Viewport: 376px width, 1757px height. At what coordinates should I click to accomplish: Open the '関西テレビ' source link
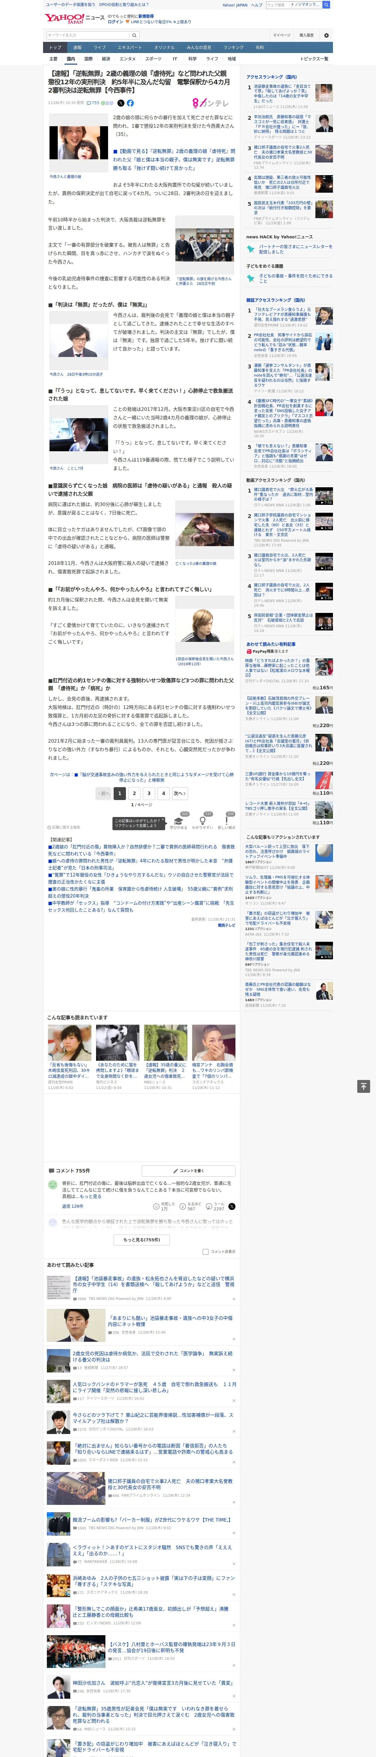(x=227, y=926)
